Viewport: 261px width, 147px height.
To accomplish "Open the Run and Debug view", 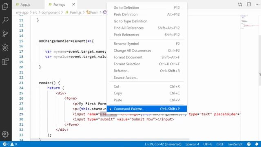I will tap(5, 48).
